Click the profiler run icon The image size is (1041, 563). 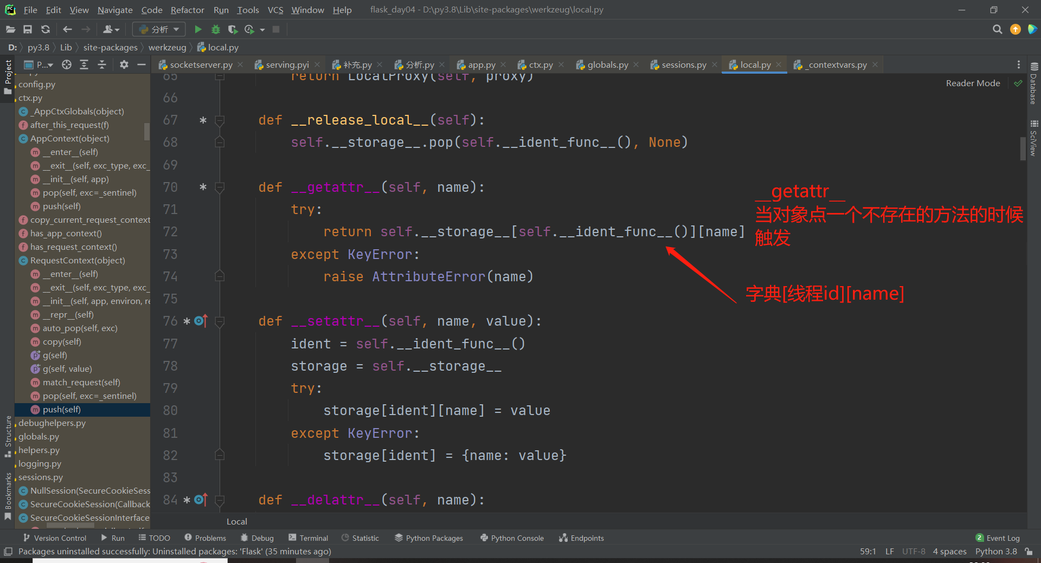249,29
